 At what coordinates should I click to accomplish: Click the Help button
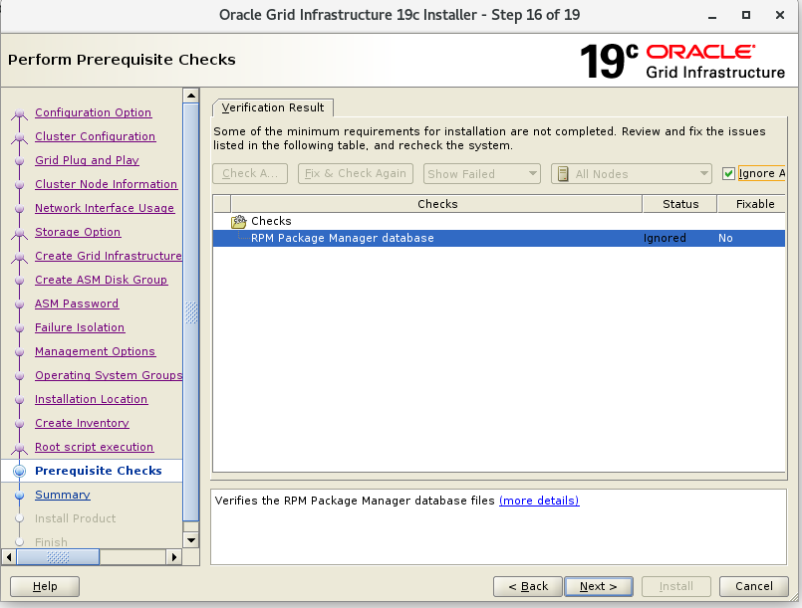click(45, 586)
